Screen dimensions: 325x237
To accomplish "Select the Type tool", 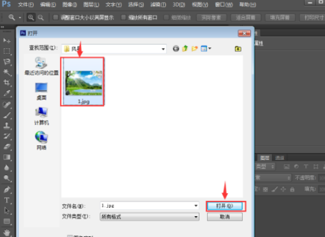I will point(7,200).
